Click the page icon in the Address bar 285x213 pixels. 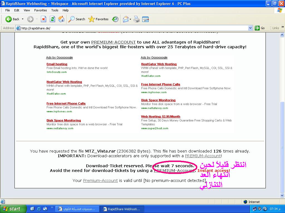[18, 28]
